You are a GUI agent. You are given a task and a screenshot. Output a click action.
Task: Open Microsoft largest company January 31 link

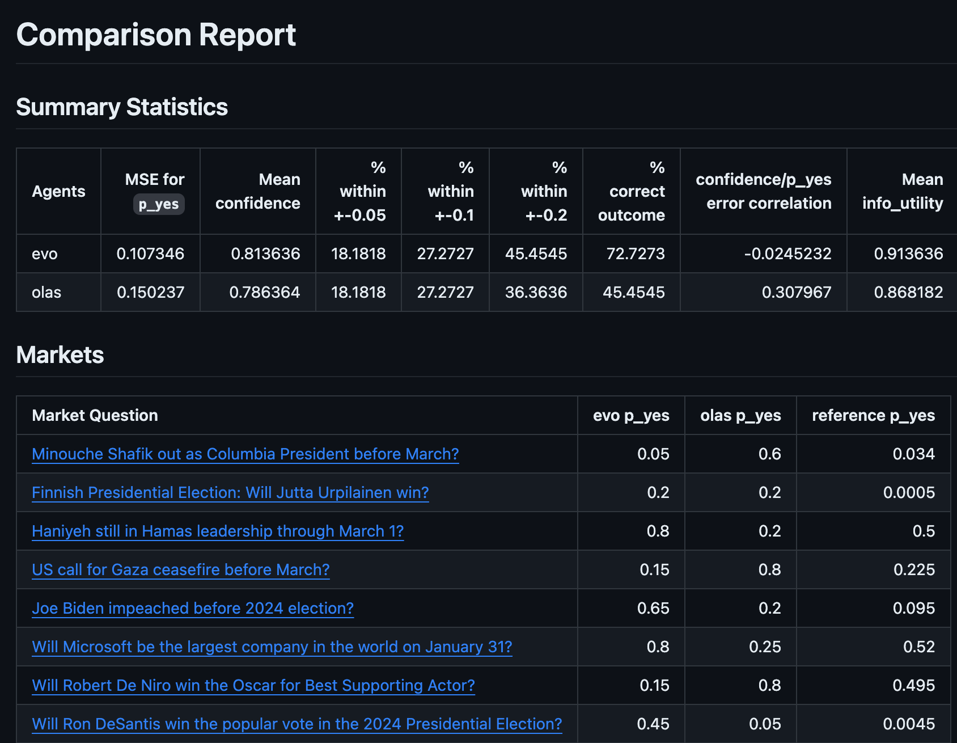272,647
